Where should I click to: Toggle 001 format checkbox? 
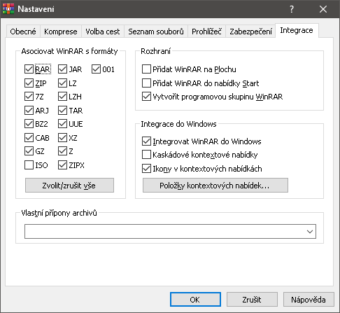click(x=96, y=69)
